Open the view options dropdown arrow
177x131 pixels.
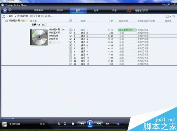[x=170, y=16]
